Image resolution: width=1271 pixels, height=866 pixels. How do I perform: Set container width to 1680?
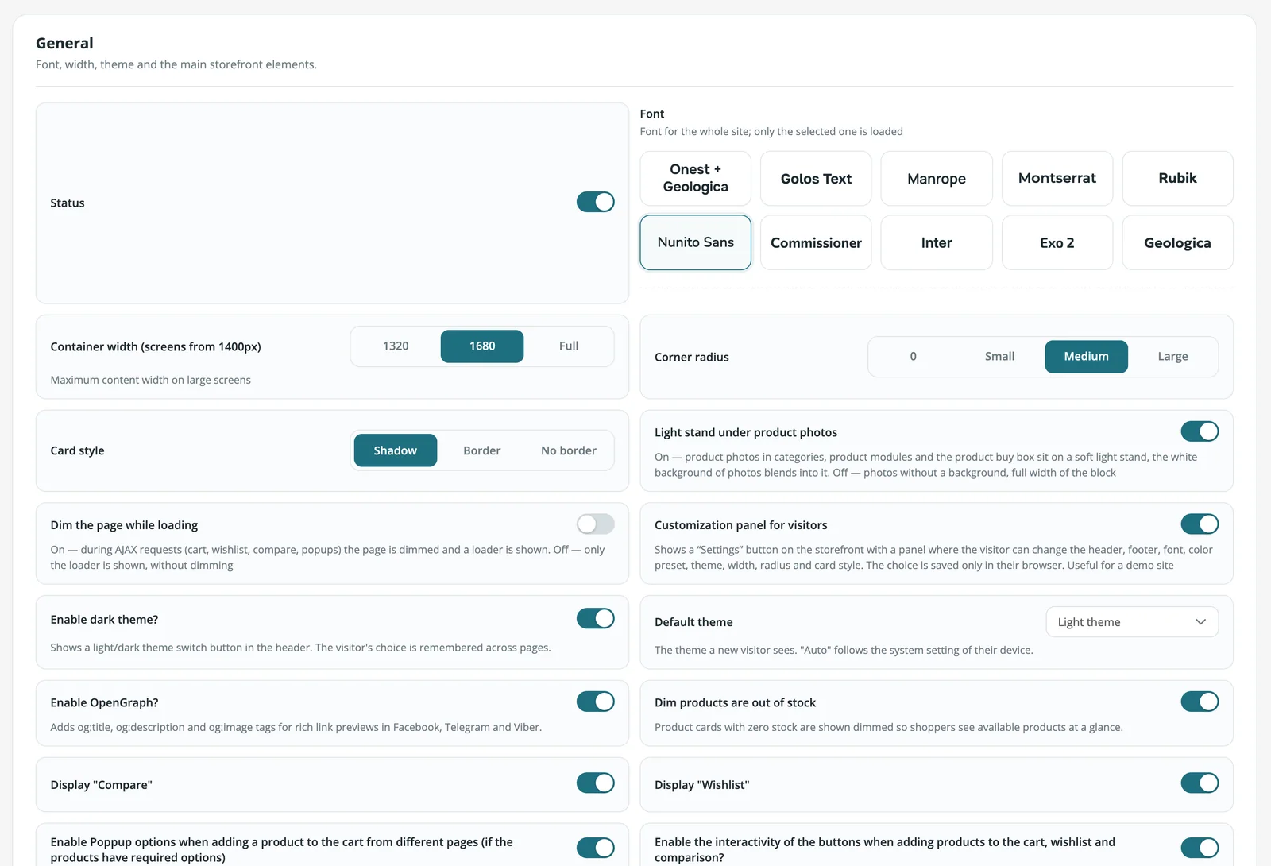tap(482, 346)
